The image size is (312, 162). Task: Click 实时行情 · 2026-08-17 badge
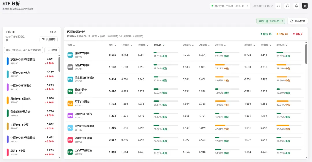coord(271,21)
